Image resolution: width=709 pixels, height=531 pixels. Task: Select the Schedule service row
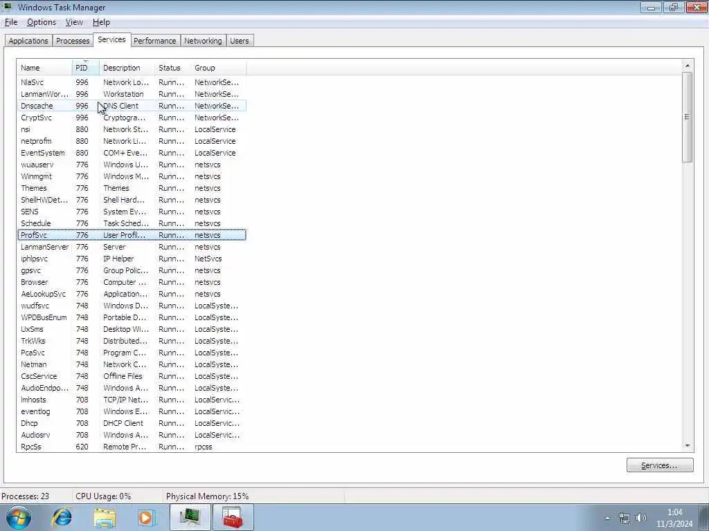pos(132,223)
